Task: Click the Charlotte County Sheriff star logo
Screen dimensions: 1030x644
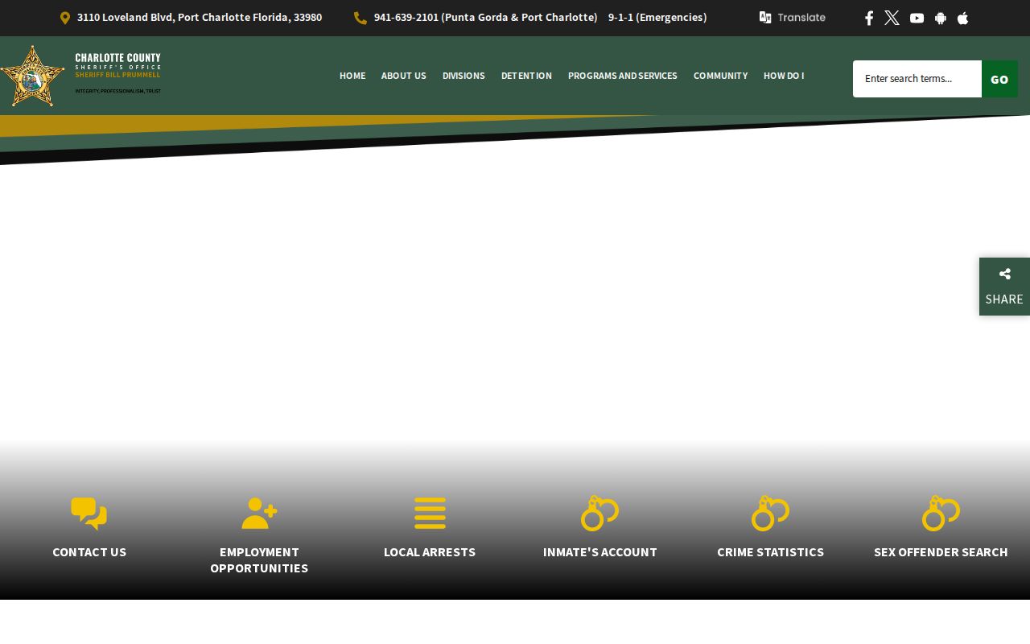Action: tap(32, 76)
